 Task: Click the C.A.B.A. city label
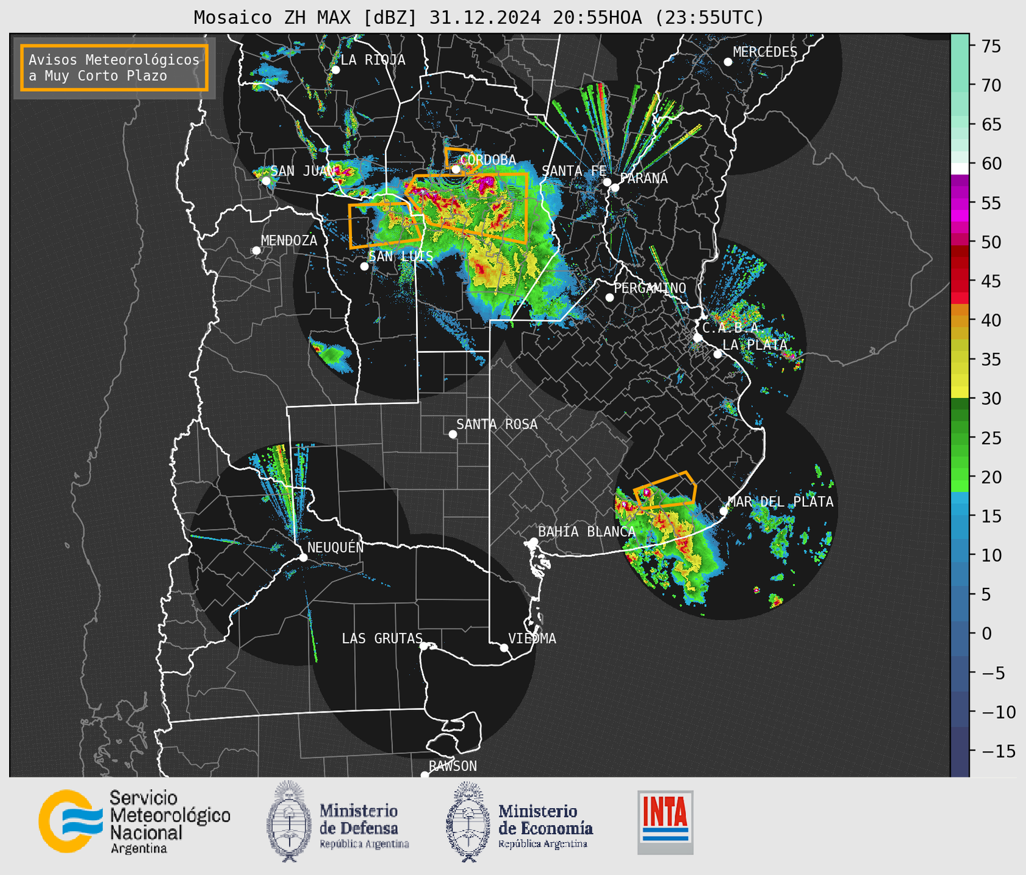[x=730, y=328]
